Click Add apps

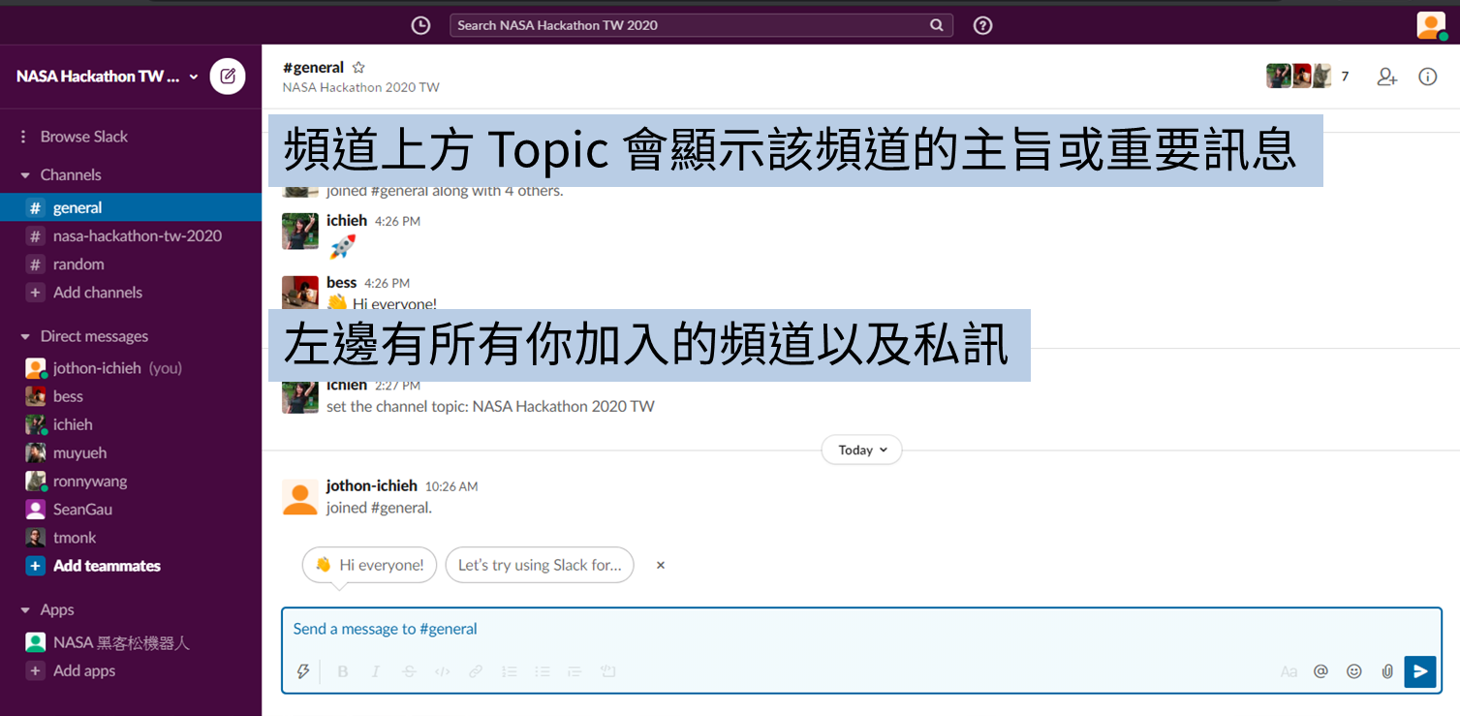pyautogui.click(x=131, y=670)
